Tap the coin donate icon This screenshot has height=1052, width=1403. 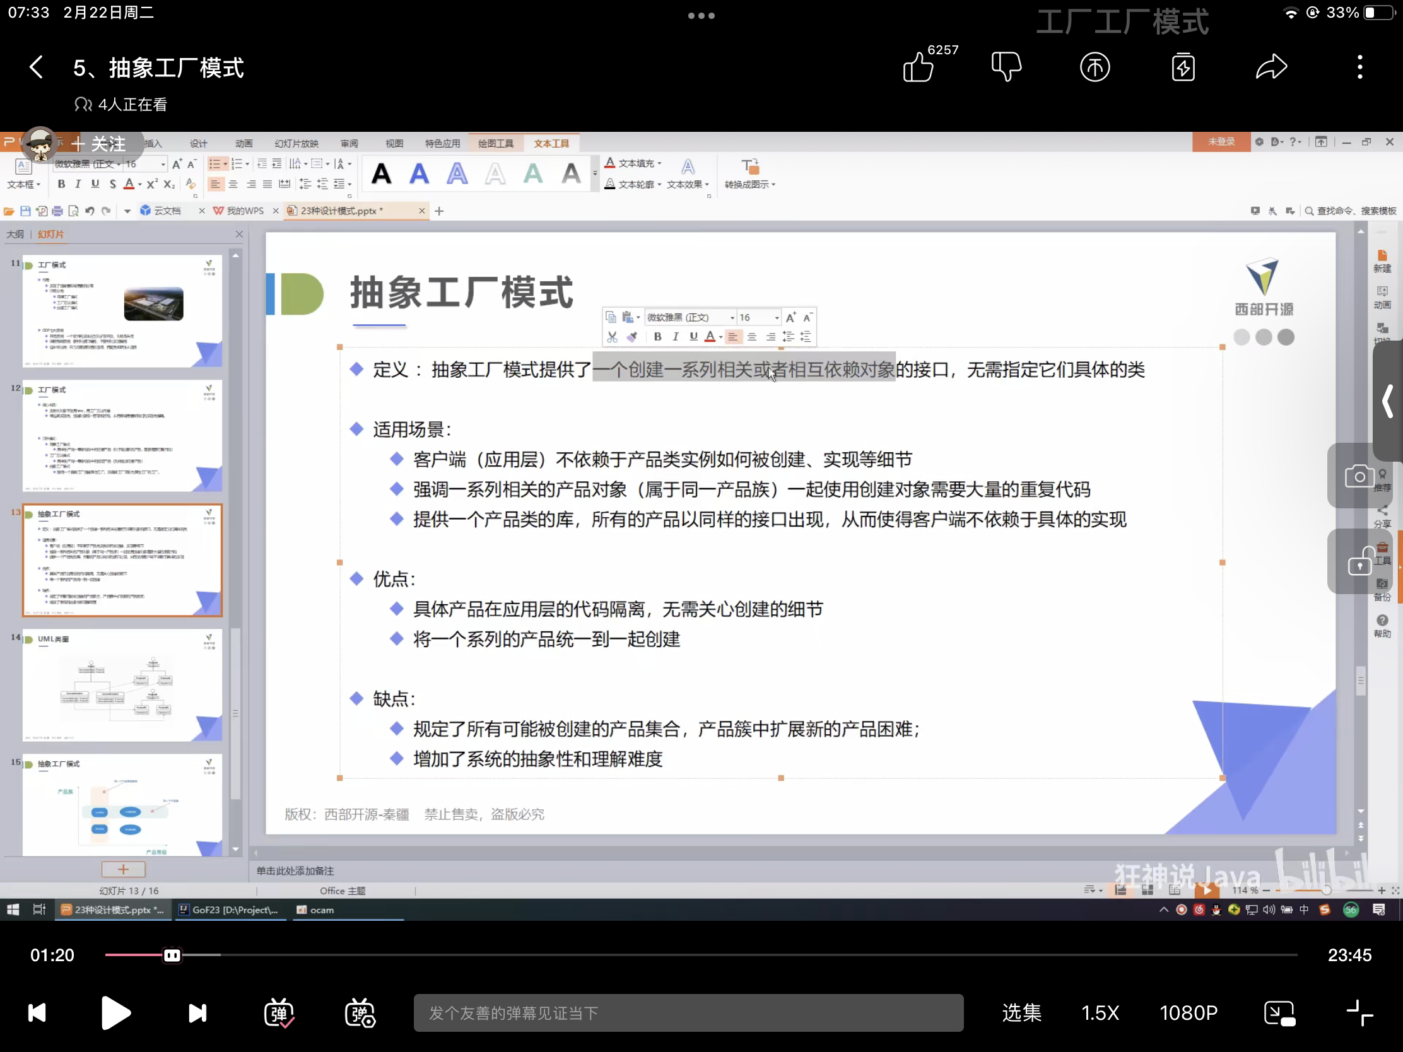click(x=1095, y=67)
